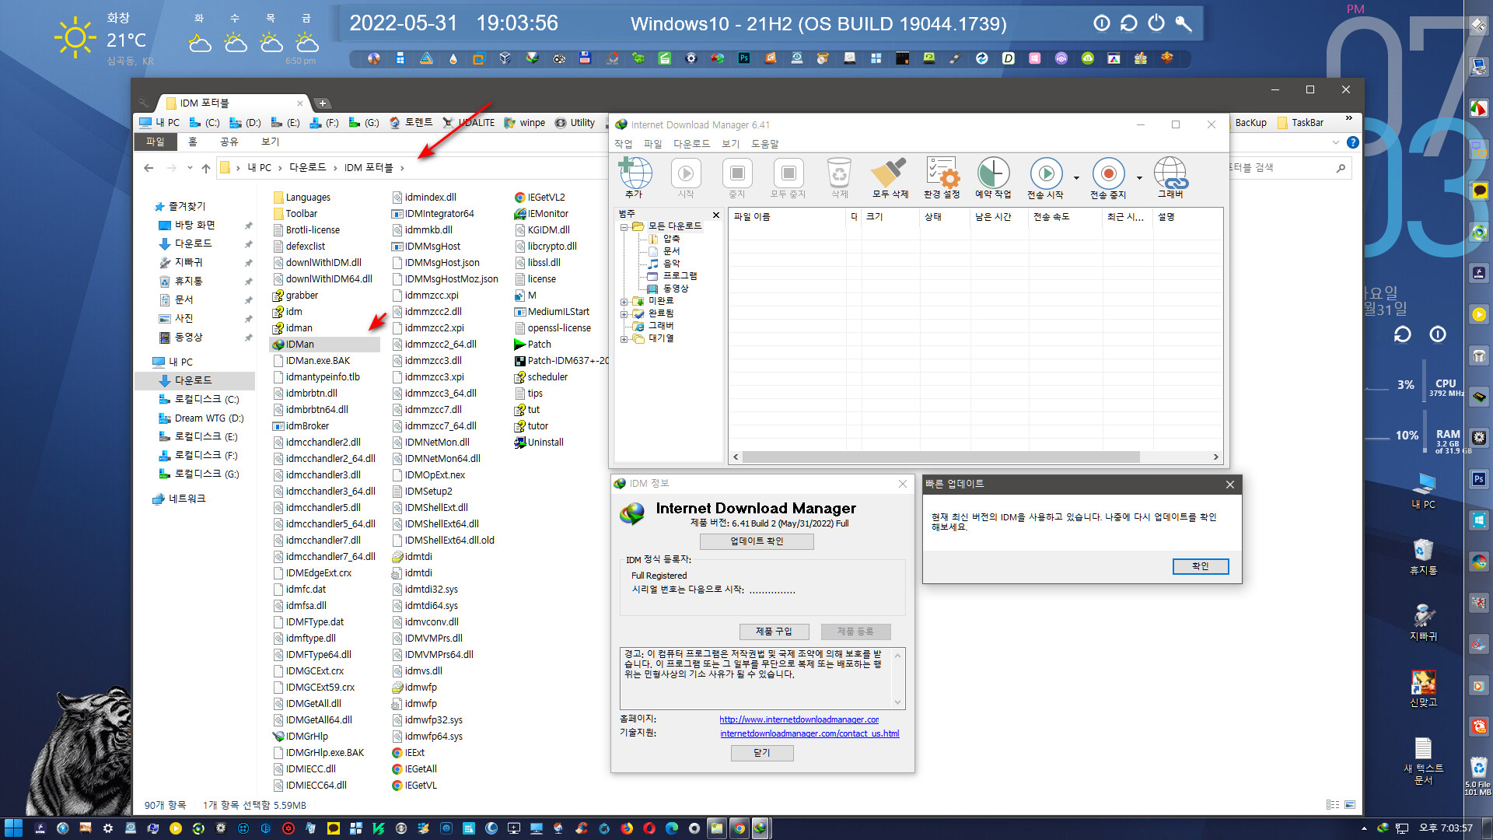Open the 휴지통 recycle bin desktop icon
This screenshot has width=1493, height=840.
1423,557
